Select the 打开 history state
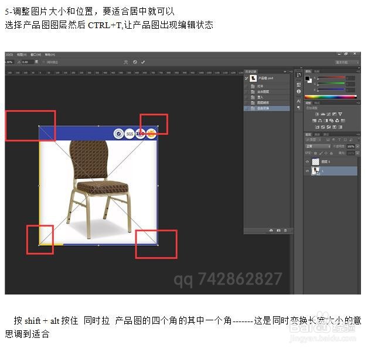378x352 pixels. [267, 86]
